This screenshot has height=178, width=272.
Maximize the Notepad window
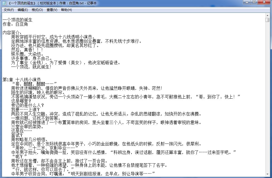tap(254, 2)
